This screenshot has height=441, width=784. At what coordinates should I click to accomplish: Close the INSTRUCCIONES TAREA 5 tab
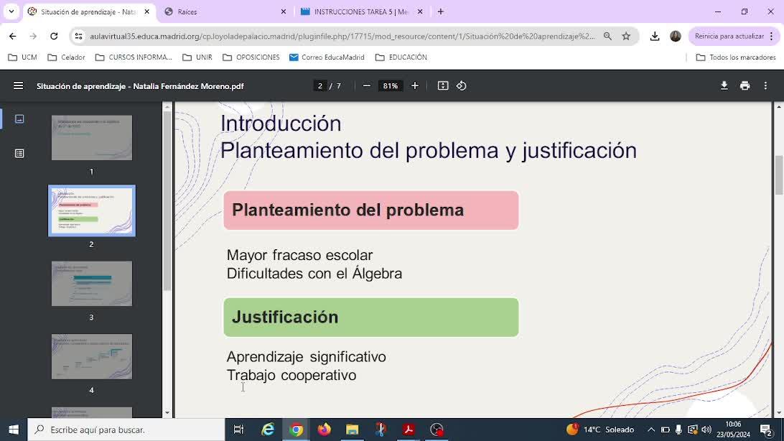click(420, 11)
